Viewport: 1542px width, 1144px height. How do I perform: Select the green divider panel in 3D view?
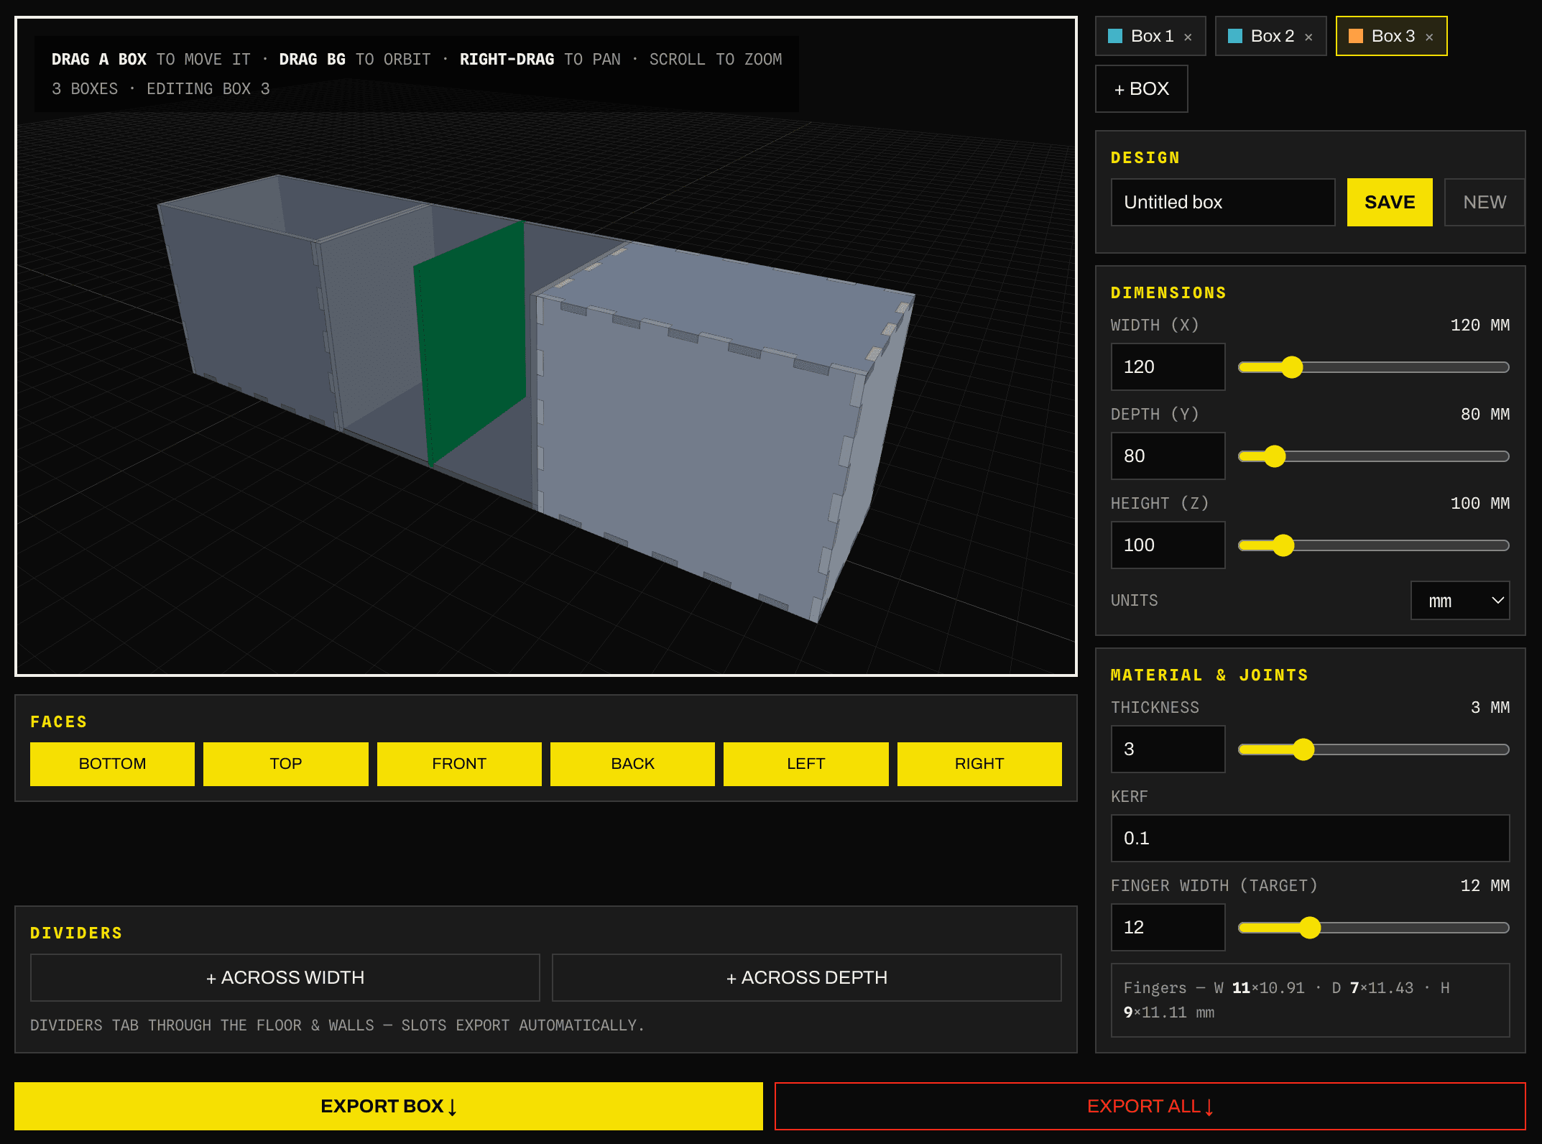471,345
